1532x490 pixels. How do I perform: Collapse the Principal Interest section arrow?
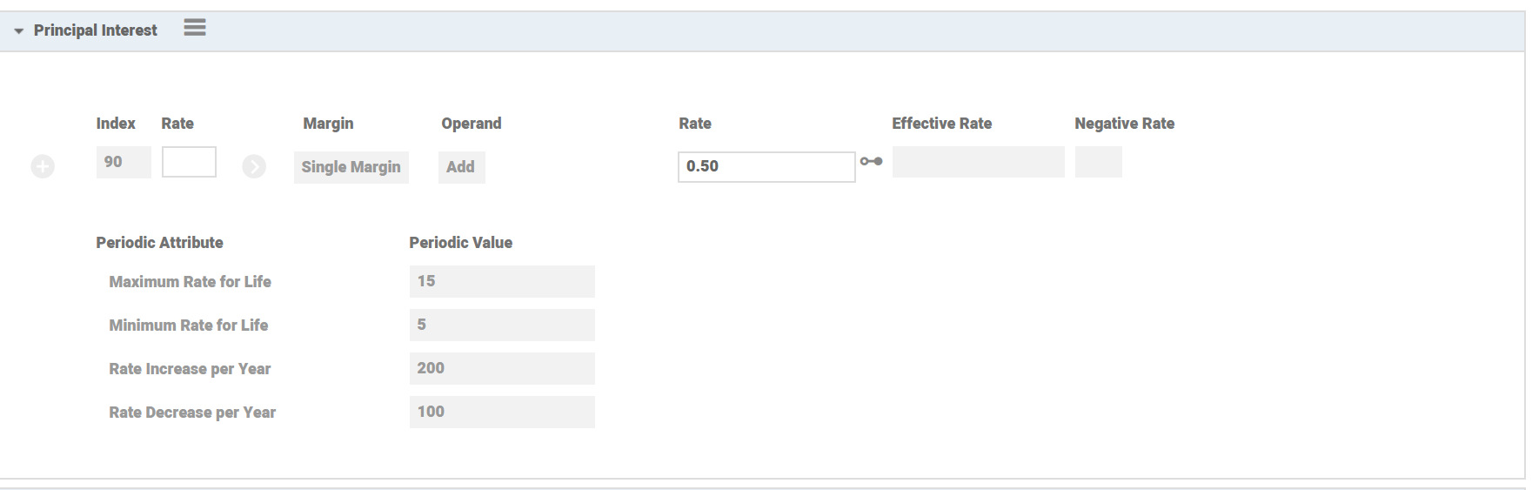[x=18, y=31]
